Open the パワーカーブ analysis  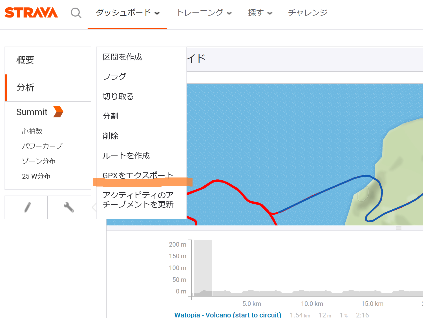pos(42,146)
